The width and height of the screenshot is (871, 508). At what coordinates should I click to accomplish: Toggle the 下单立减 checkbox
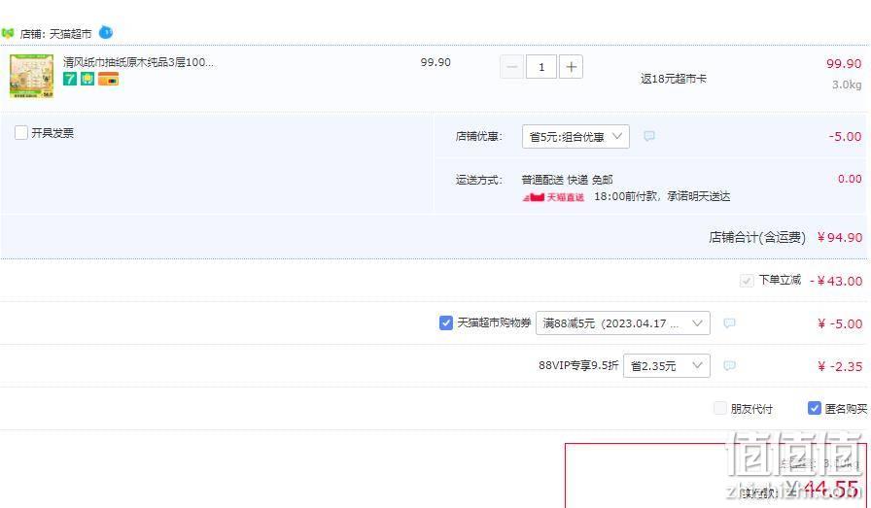click(747, 281)
